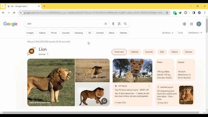Open the Mass info card
208x117 pixels.
pos(165,70)
